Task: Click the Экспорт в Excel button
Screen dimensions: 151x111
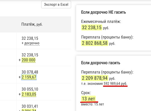Action: tap(56, 5)
